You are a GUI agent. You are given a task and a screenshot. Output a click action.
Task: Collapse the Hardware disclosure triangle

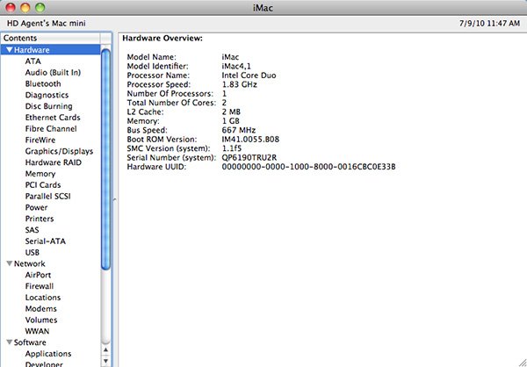click(x=9, y=51)
